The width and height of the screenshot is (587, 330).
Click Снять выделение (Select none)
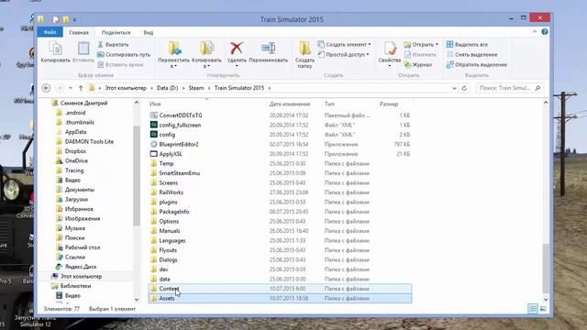471,55
